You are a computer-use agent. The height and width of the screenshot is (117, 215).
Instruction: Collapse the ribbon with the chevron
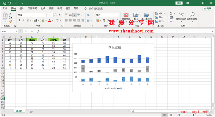pyautogui.click(x=212, y=26)
